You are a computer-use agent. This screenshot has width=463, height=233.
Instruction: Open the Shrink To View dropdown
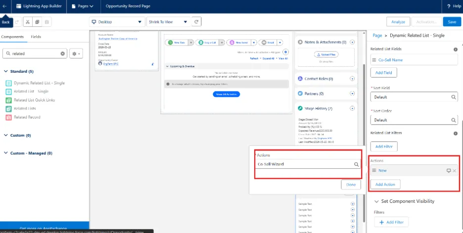(168, 22)
